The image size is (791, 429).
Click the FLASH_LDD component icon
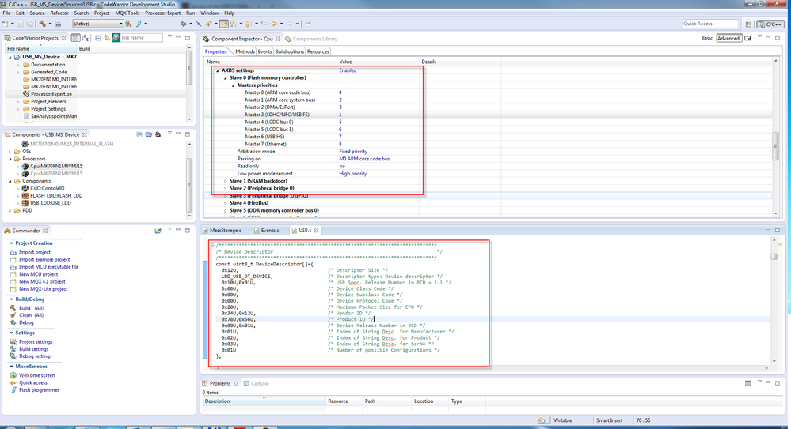pos(25,196)
